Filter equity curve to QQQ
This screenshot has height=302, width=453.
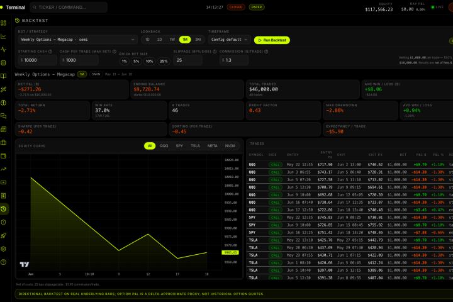pyautogui.click(x=164, y=146)
